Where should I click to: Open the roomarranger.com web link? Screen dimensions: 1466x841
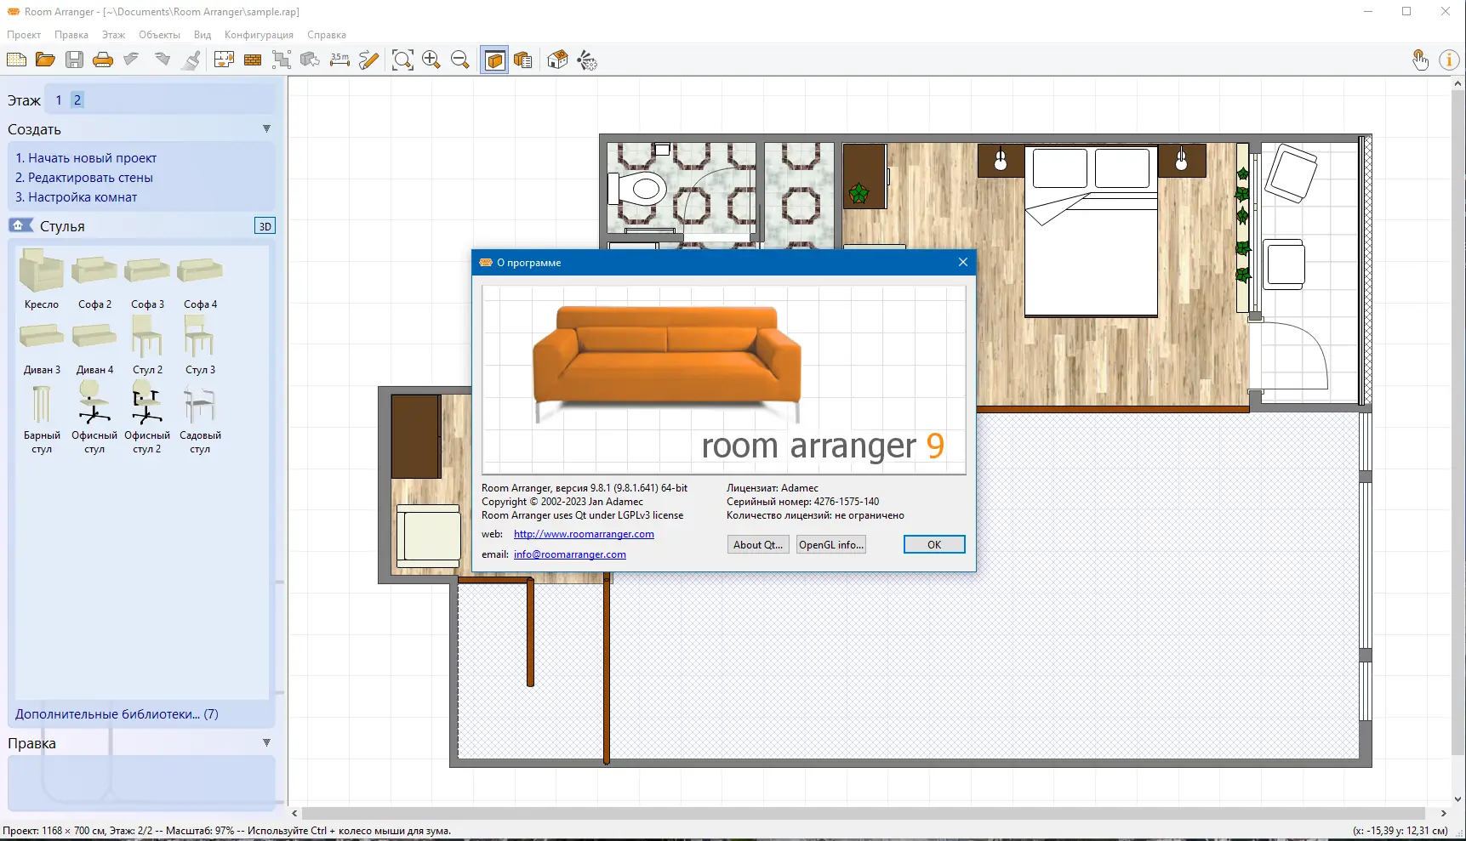click(x=584, y=534)
